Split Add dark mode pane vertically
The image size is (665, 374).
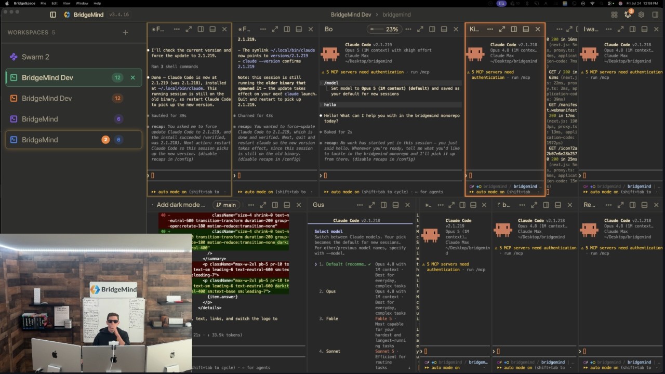[x=275, y=205]
